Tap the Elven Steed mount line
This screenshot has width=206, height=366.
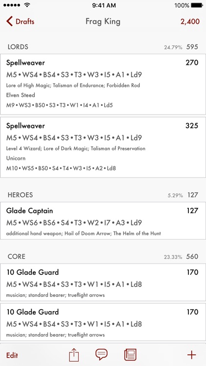[x=21, y=95]
